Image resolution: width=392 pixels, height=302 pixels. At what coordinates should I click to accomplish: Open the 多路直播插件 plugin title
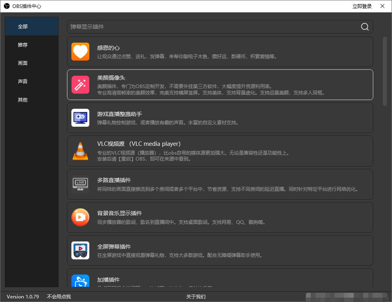[114, 180]
